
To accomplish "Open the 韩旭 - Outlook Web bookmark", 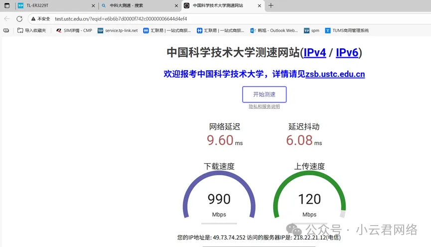I will (x=274, y=30).
